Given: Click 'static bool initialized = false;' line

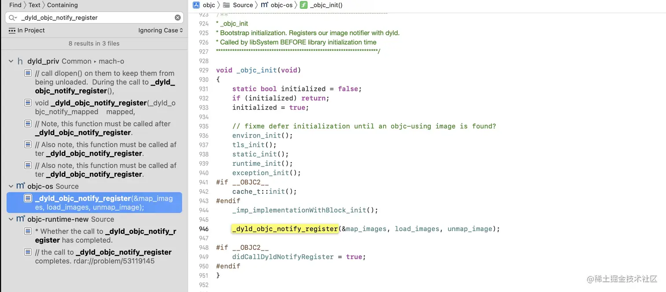Looking at the screenshot, I should pos(297,89).
